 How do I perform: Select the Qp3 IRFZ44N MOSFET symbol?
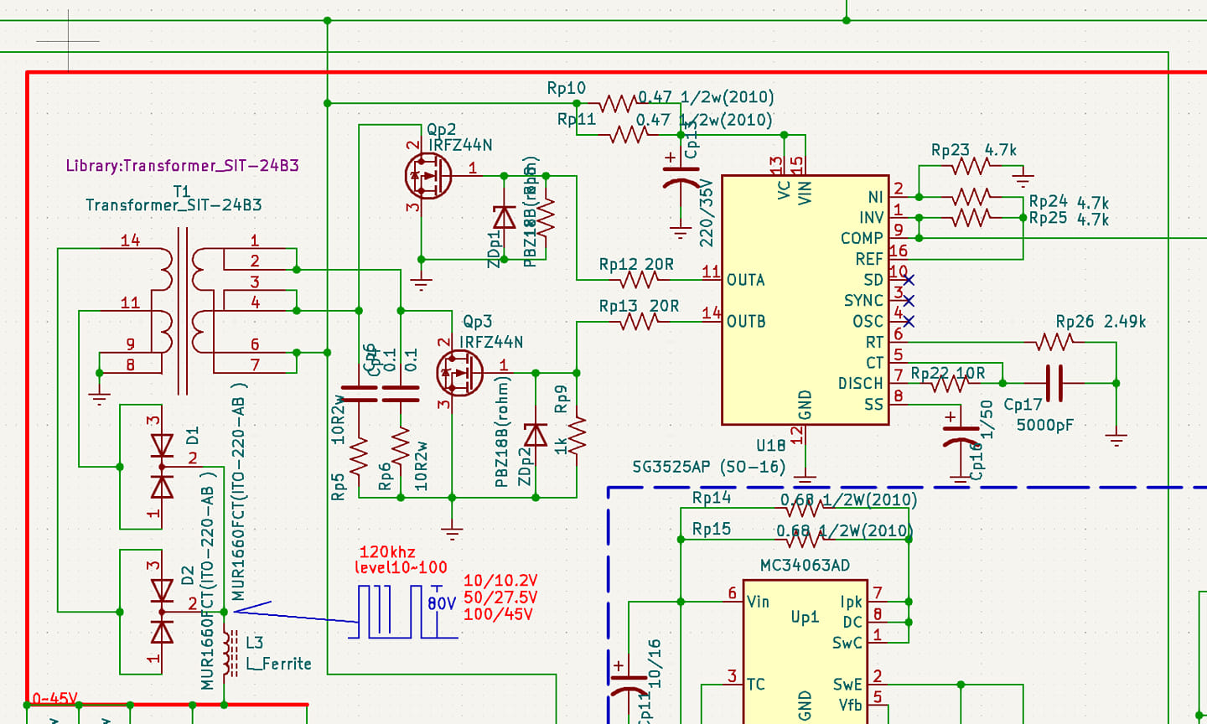460,374
